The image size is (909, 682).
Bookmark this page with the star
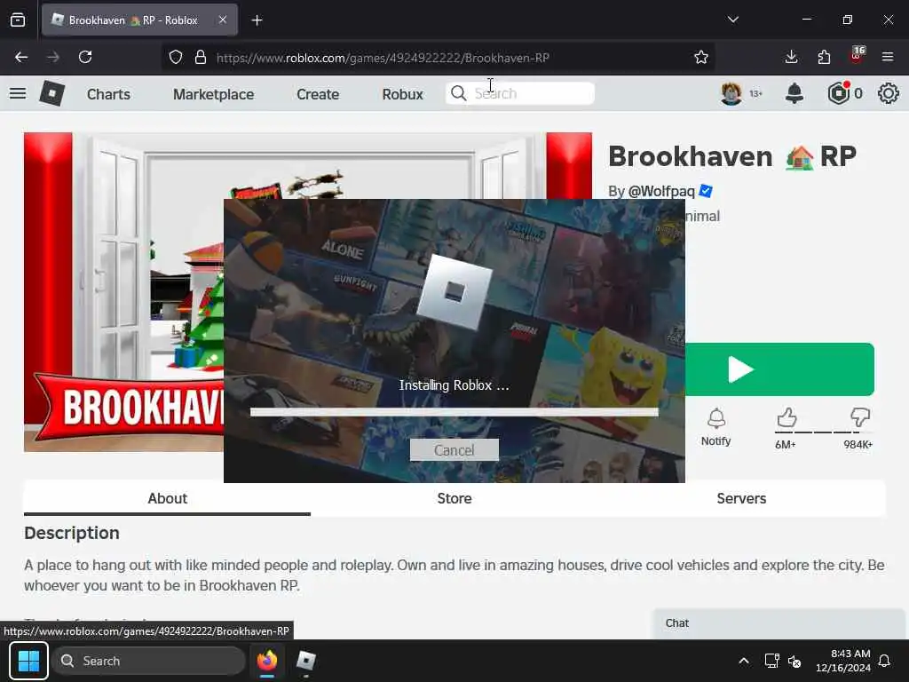(x=701, y=57)
